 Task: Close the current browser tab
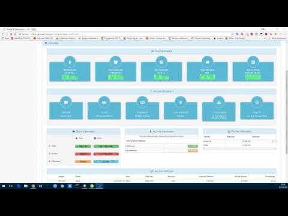click(28, 29)
